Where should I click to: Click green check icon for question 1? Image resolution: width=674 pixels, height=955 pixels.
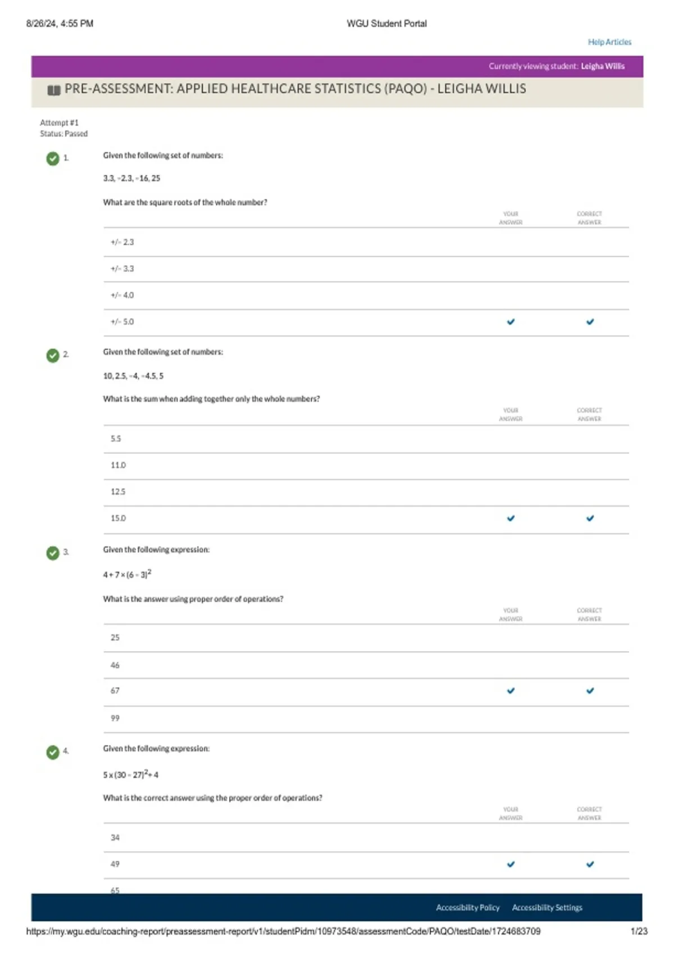click(53, 158)
